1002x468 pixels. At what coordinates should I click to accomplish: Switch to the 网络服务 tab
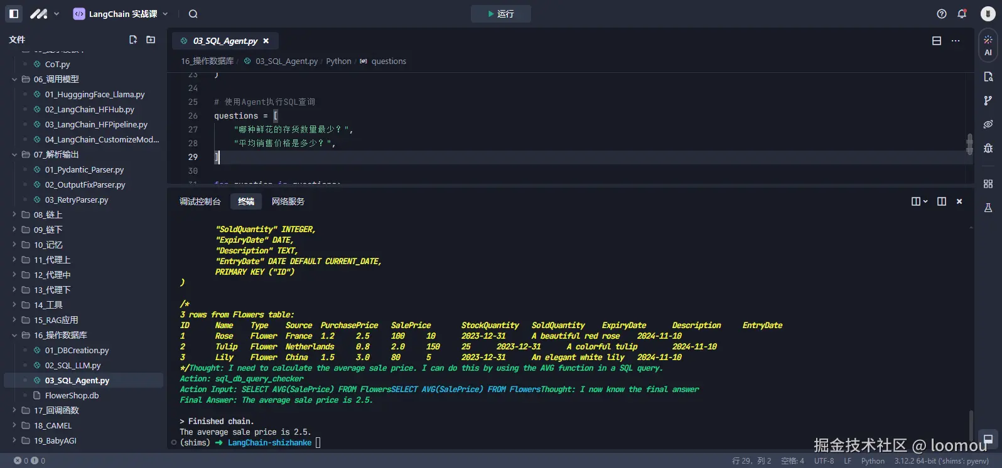click(288, 201)
